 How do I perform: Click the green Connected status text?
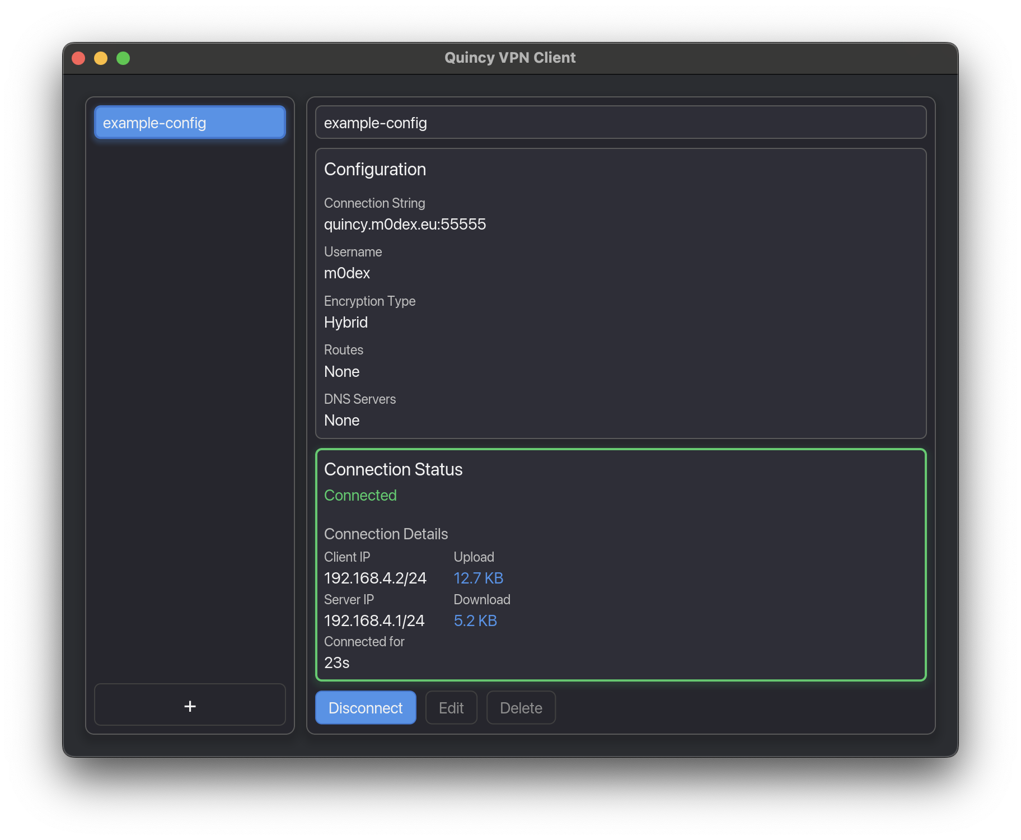[360, 496]
